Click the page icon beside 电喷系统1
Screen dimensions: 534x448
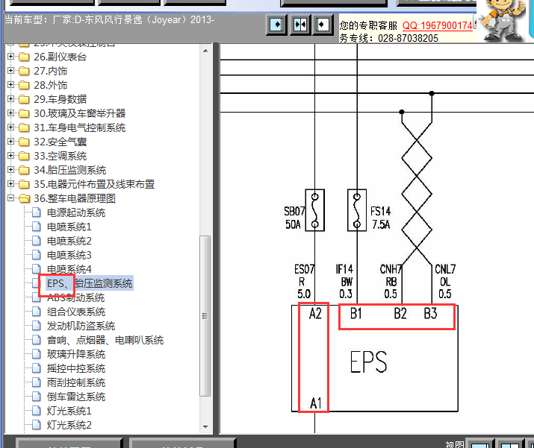(37, 227)
